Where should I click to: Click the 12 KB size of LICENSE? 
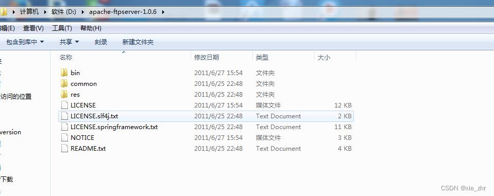pos(343,105)
